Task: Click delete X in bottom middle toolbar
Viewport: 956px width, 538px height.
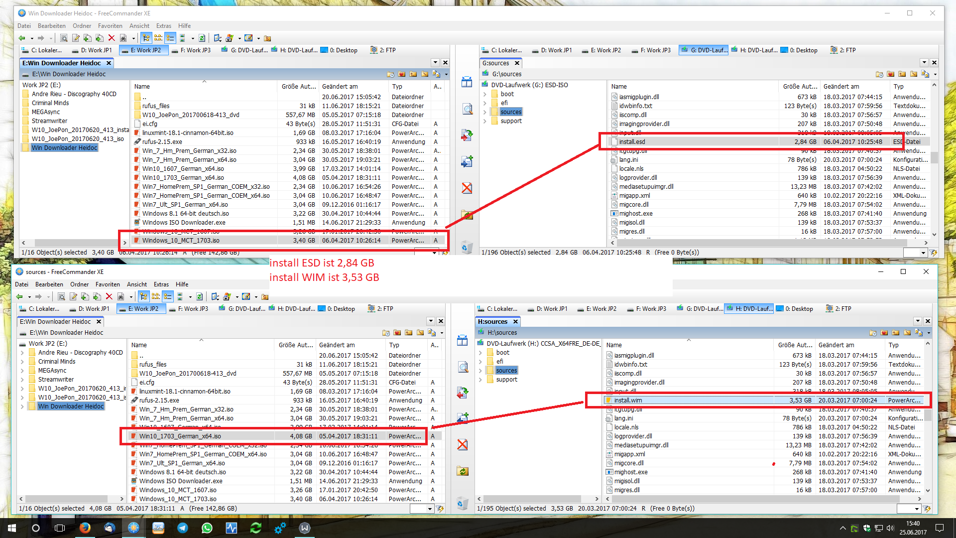Action: click(x=463, y=445)
